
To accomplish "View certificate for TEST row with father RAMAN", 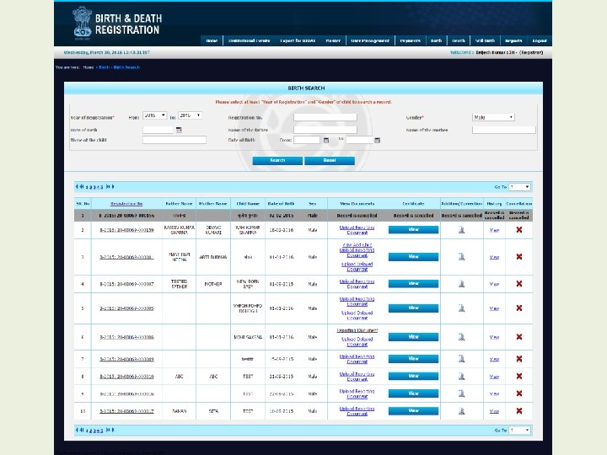I will coord(413,411).
